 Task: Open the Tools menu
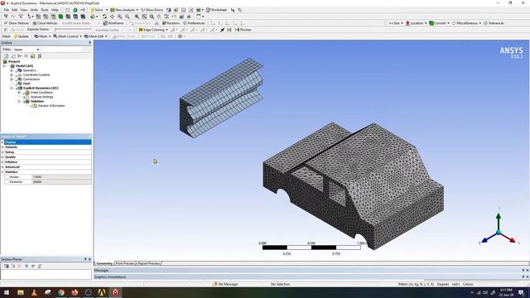click(45, 10)
